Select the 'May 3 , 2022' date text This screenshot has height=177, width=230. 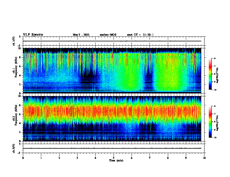tap(81, 35)
